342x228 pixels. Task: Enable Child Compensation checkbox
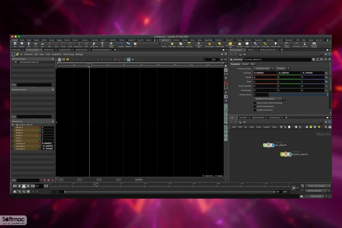click(x=255, y=106)
